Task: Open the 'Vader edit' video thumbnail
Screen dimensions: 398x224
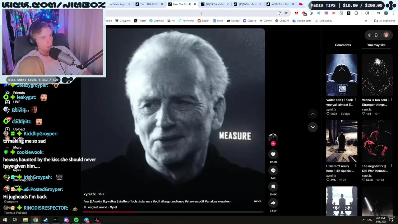Action: [342, 75]
